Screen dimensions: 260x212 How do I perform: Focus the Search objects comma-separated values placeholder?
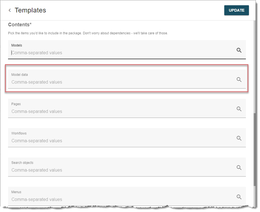click(x=37, y=170)
